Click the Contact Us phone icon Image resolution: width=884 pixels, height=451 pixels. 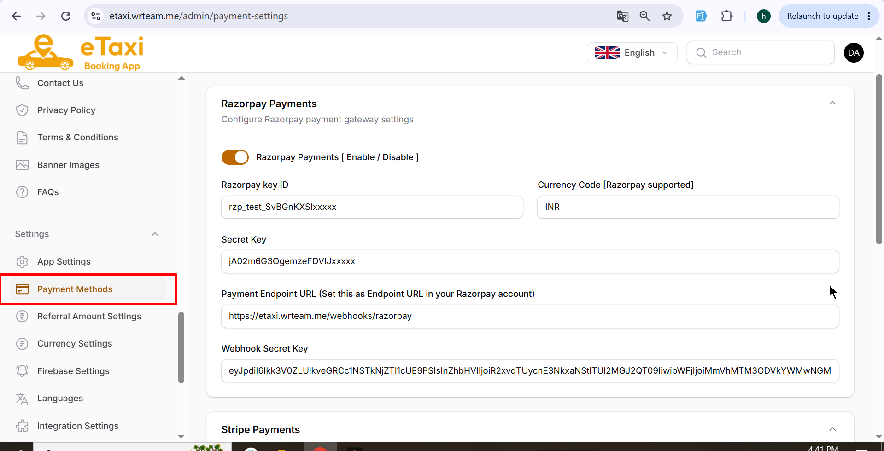coord(22,83)
